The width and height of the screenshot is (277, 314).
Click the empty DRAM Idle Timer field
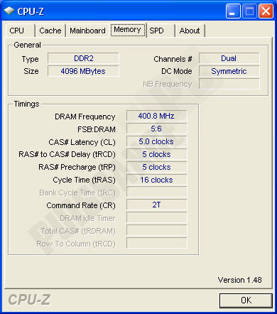click(x=156, y=217)
